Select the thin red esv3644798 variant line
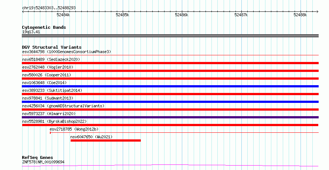329x170 pixels. point(170,55)
